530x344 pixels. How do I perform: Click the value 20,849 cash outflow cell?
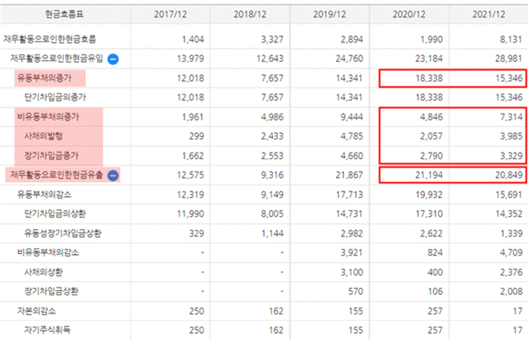[x=509, y=175]
